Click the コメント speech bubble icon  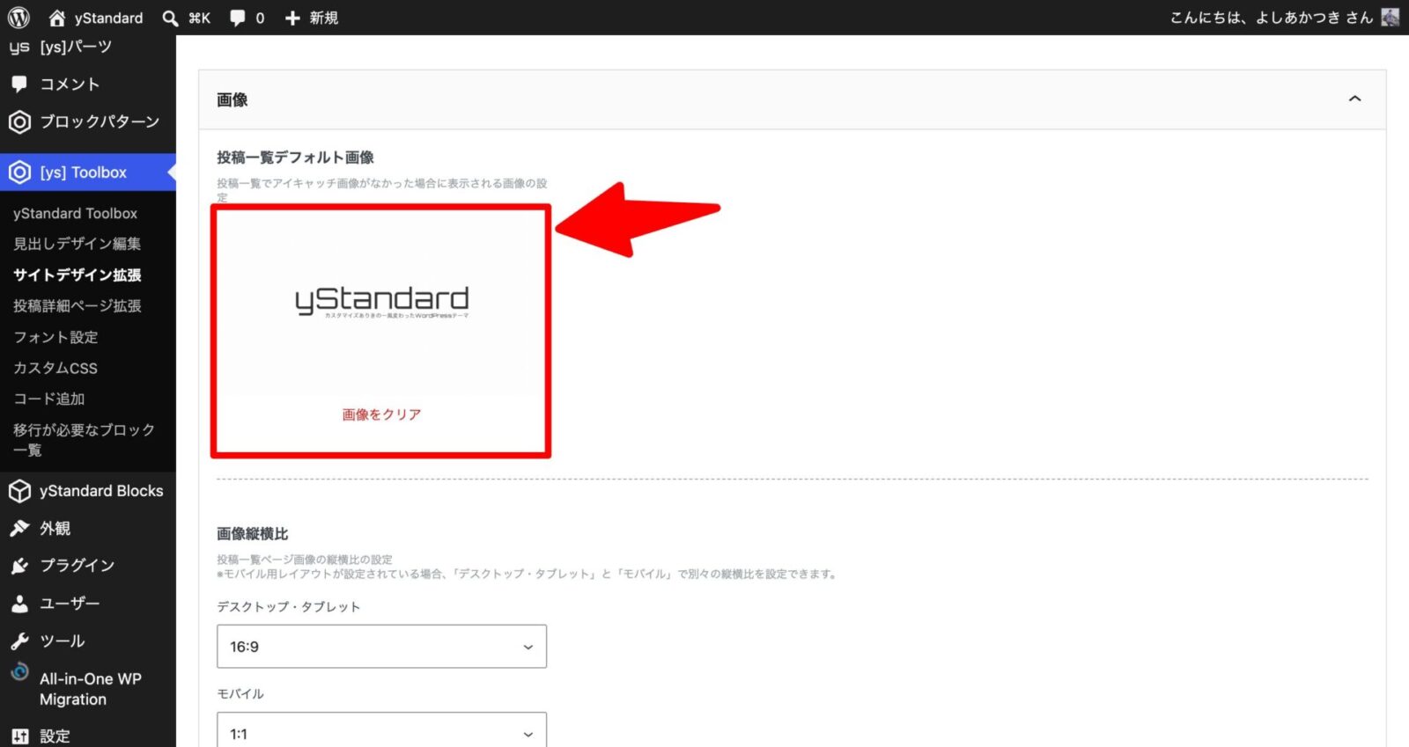[x=19, y=84]
